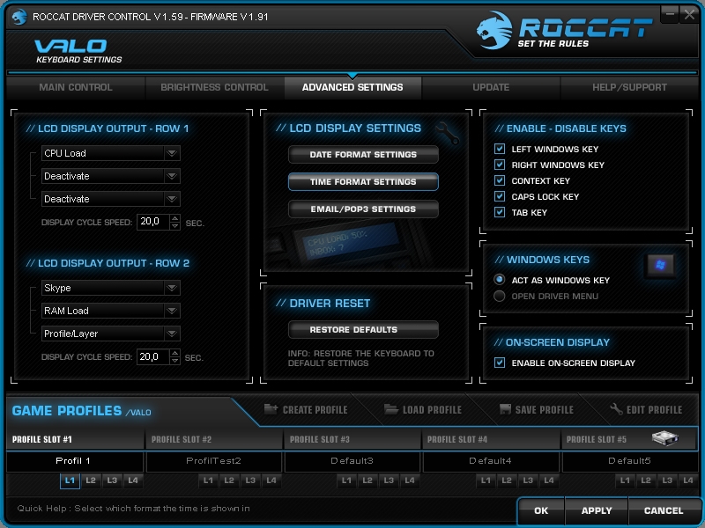The image size is (705, 528).
Task: Click the Cancel button
Action: coord(664,510)
